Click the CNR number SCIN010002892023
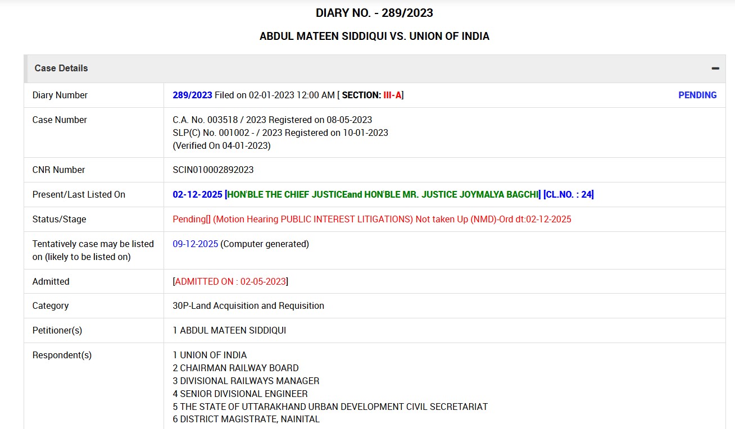The width and height of the screenshot is (735, 429). click(213, 170)
